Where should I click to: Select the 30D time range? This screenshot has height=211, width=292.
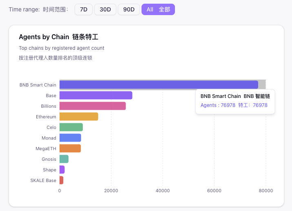pos(105,9)
